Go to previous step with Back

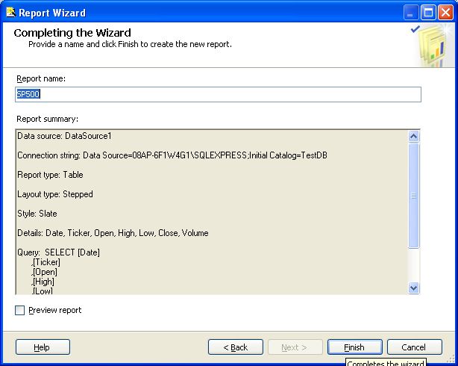pos(236,347)
